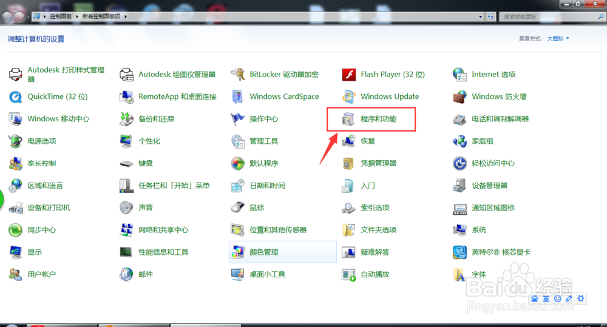Expand 查看方式 大图标 dropdown
607x327 pixels.
pos(558,38)
